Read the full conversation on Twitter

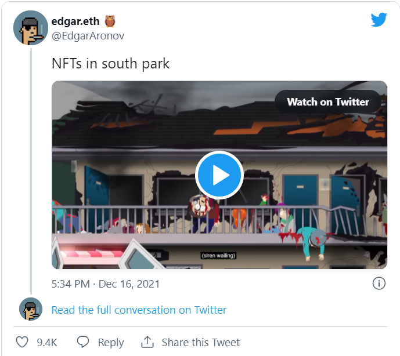click(139, 310)
